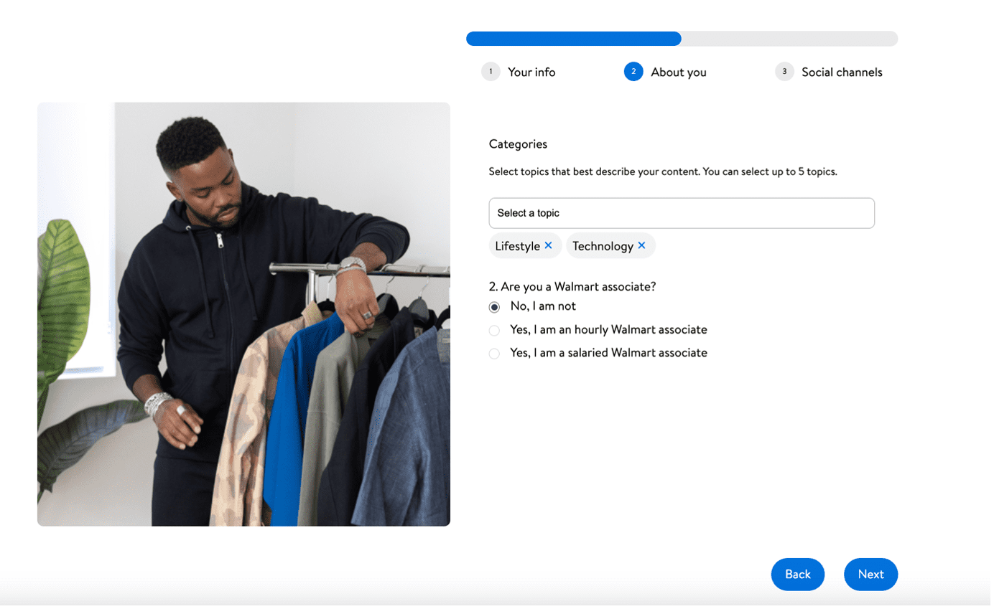
Task: Navigate to the Your info step
Action: point(531,72)
